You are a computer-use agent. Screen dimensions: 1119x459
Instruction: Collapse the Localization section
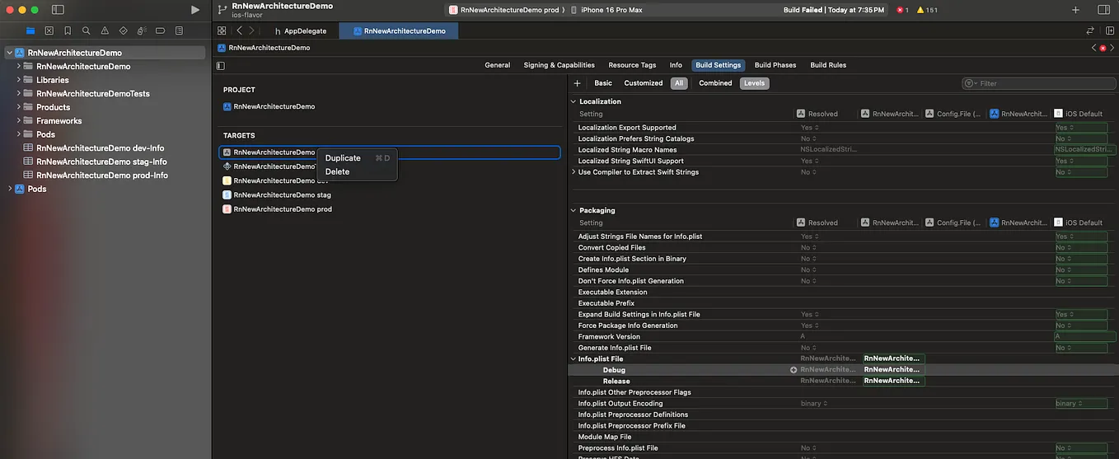pos(574,101)
